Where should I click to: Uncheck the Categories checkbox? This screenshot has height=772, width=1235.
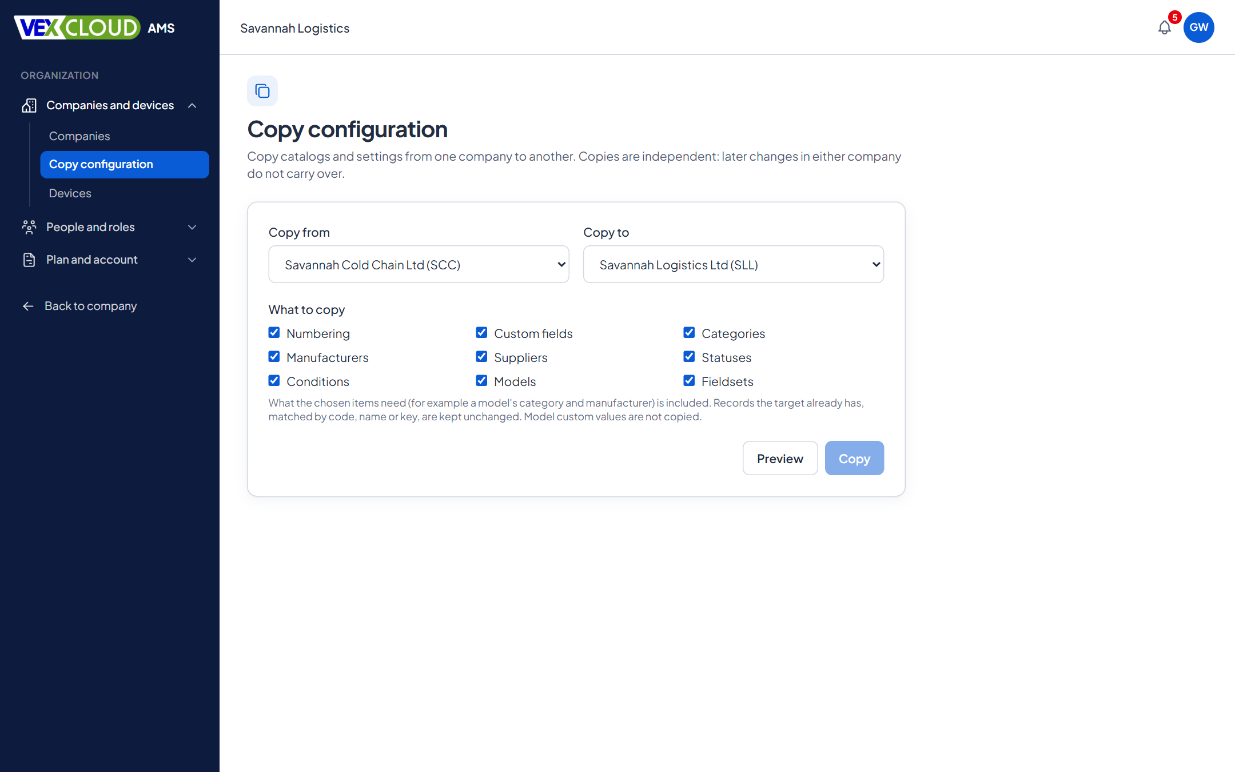tap(690, 333)
